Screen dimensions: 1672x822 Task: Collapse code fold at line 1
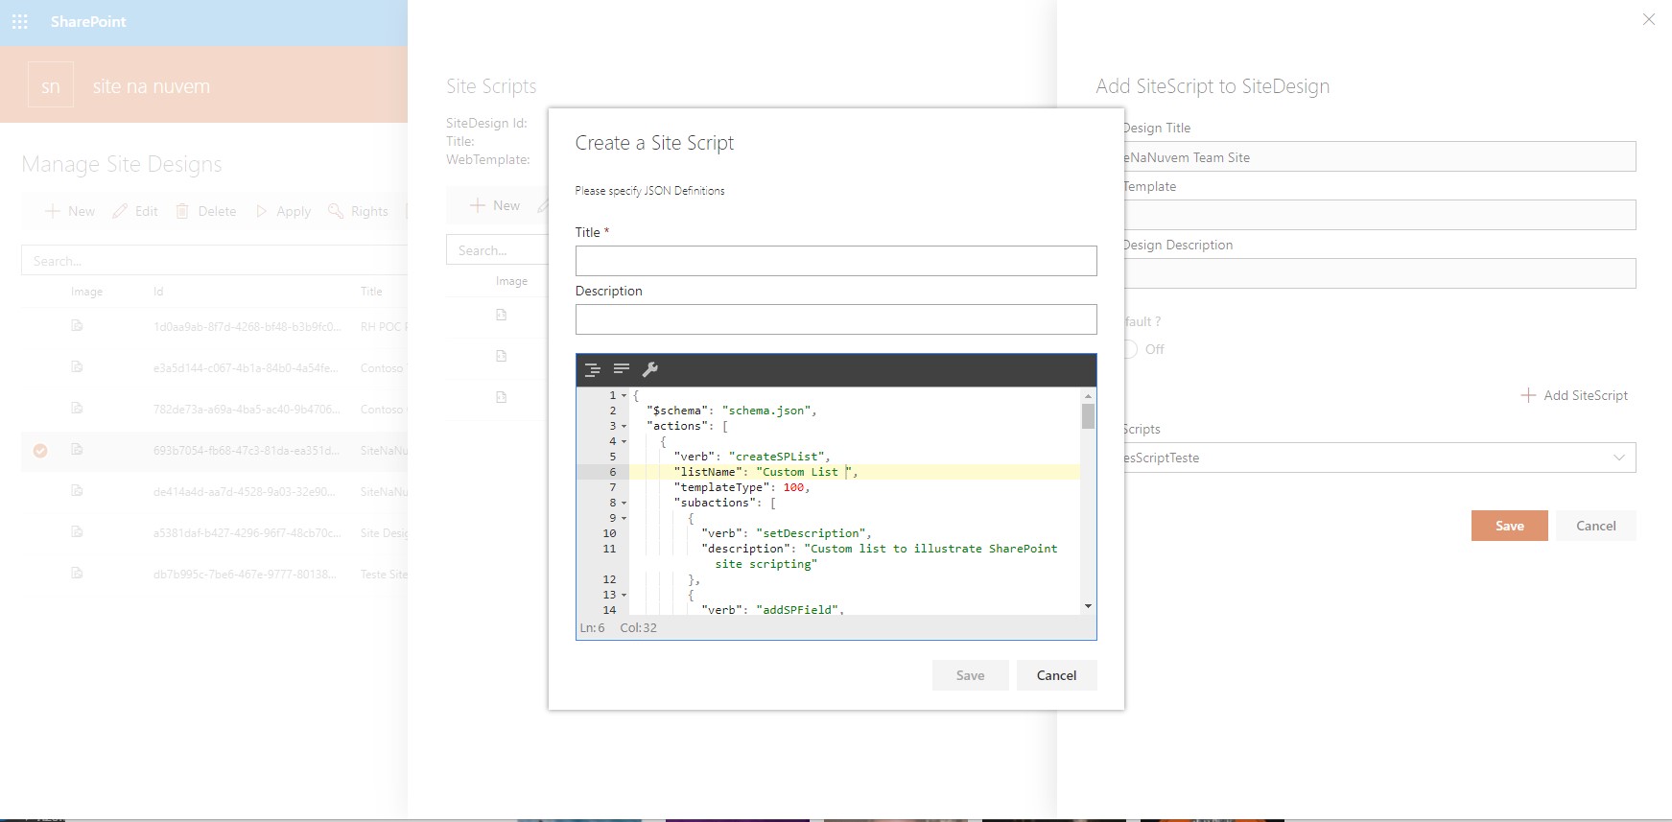tap(624, 395)
